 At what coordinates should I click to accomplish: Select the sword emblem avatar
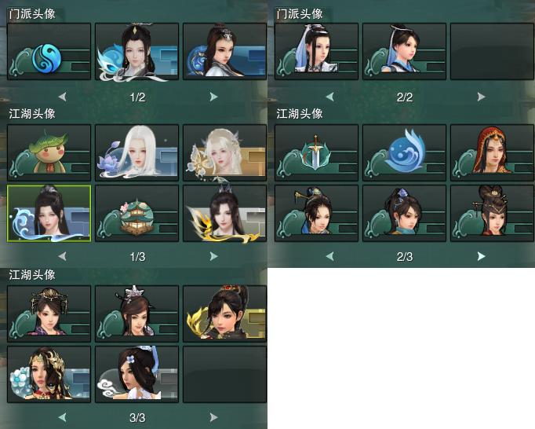(x=316, y=152)
